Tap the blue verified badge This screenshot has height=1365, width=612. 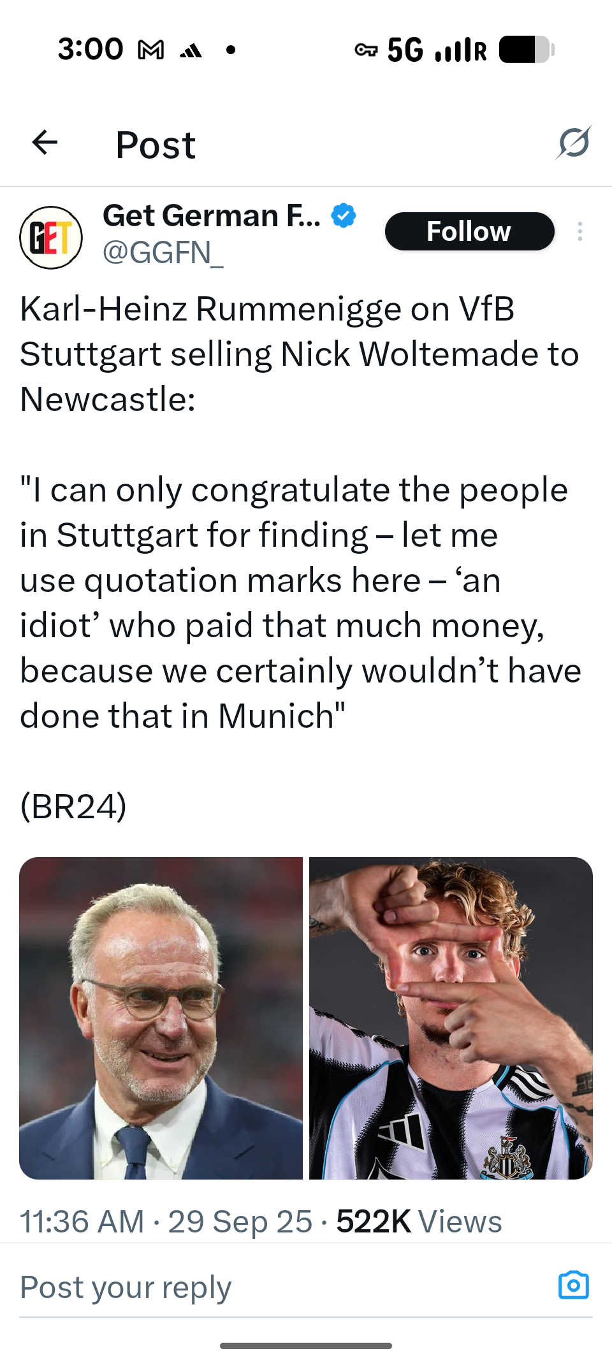(x=344, y=215)
